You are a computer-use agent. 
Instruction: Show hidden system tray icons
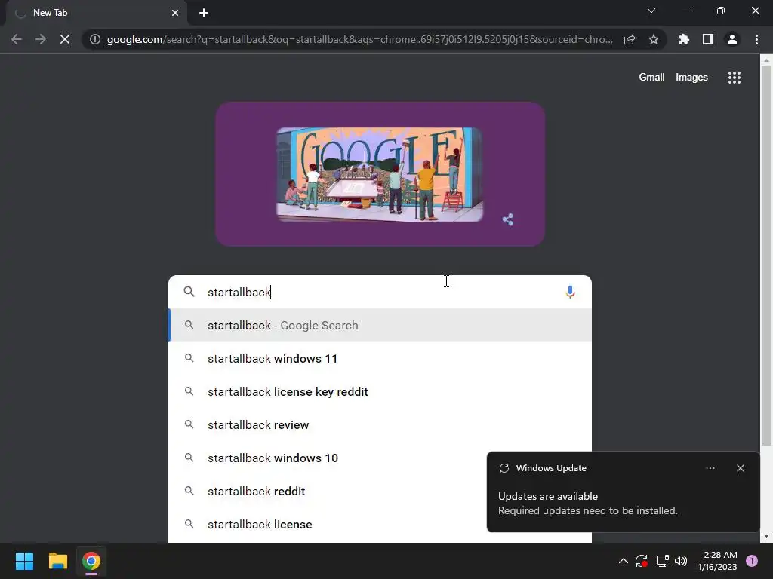[623, 561]
